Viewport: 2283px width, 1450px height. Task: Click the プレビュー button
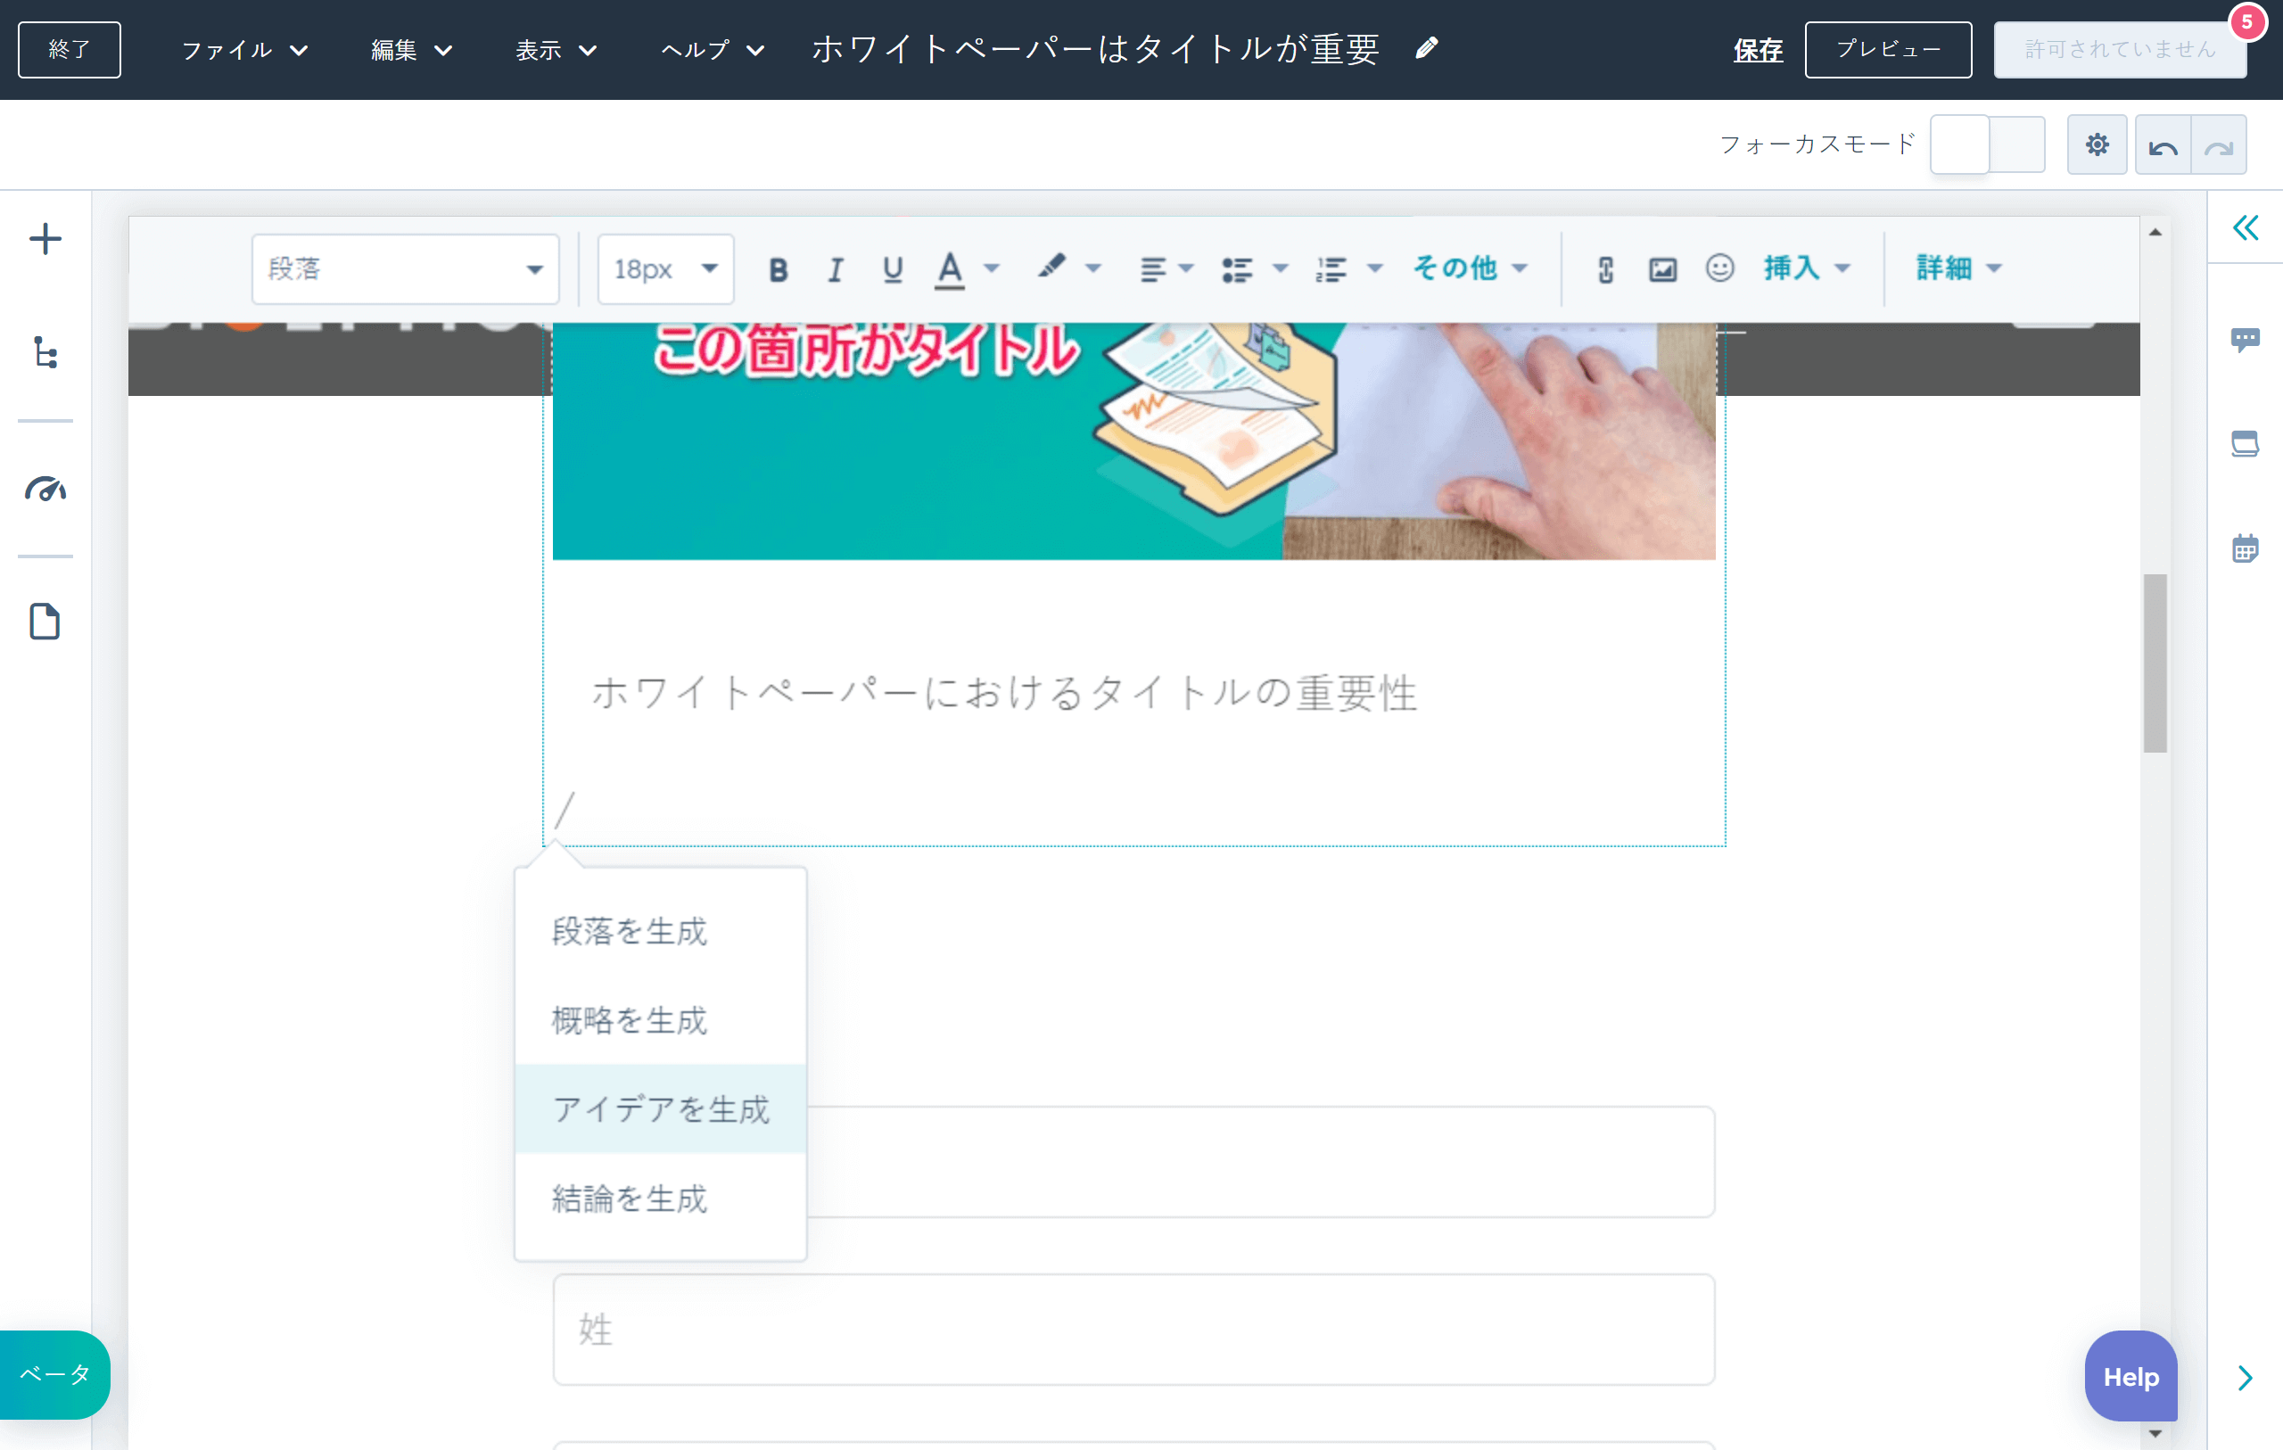pos(1888,49)
